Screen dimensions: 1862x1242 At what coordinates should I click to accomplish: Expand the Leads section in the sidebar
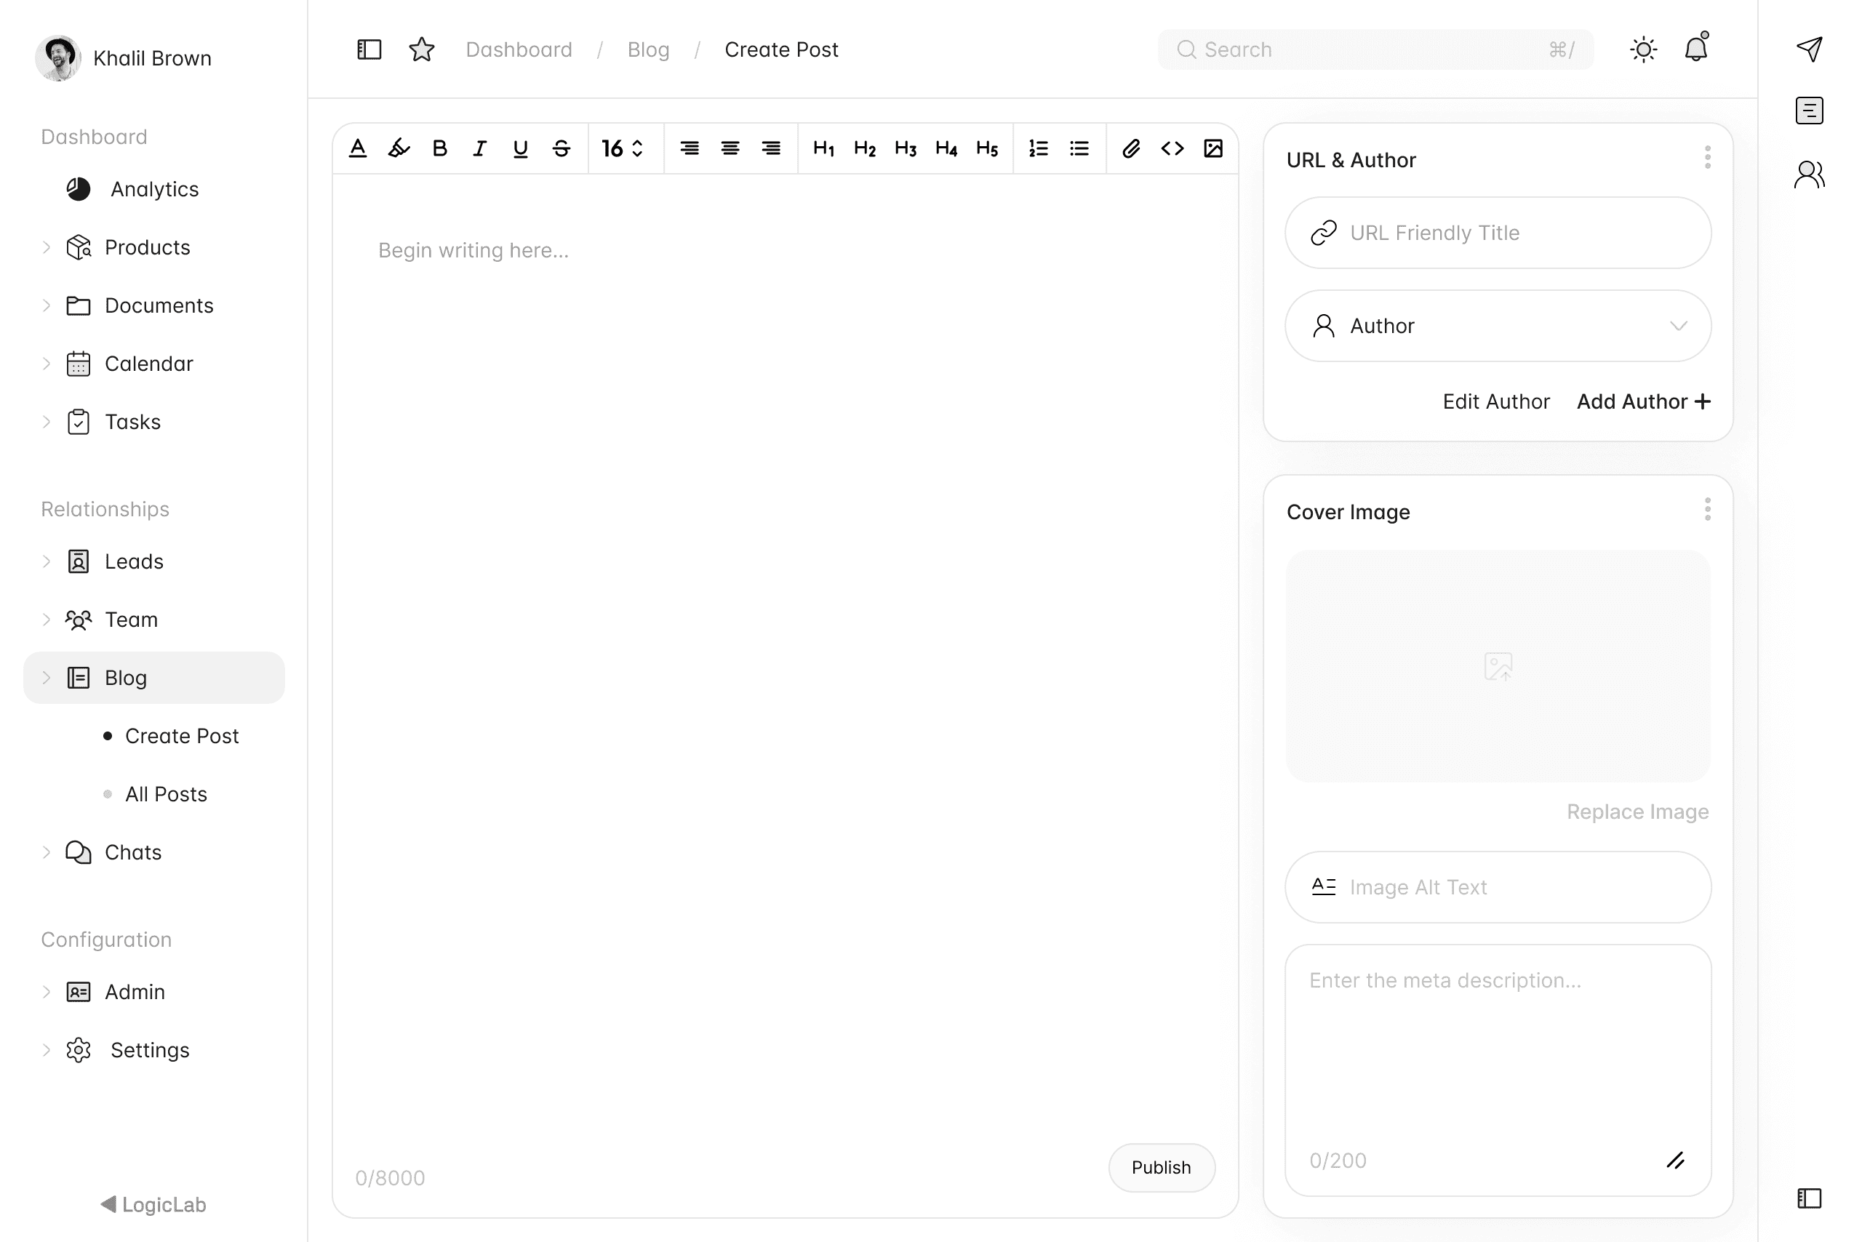(47, 561)
